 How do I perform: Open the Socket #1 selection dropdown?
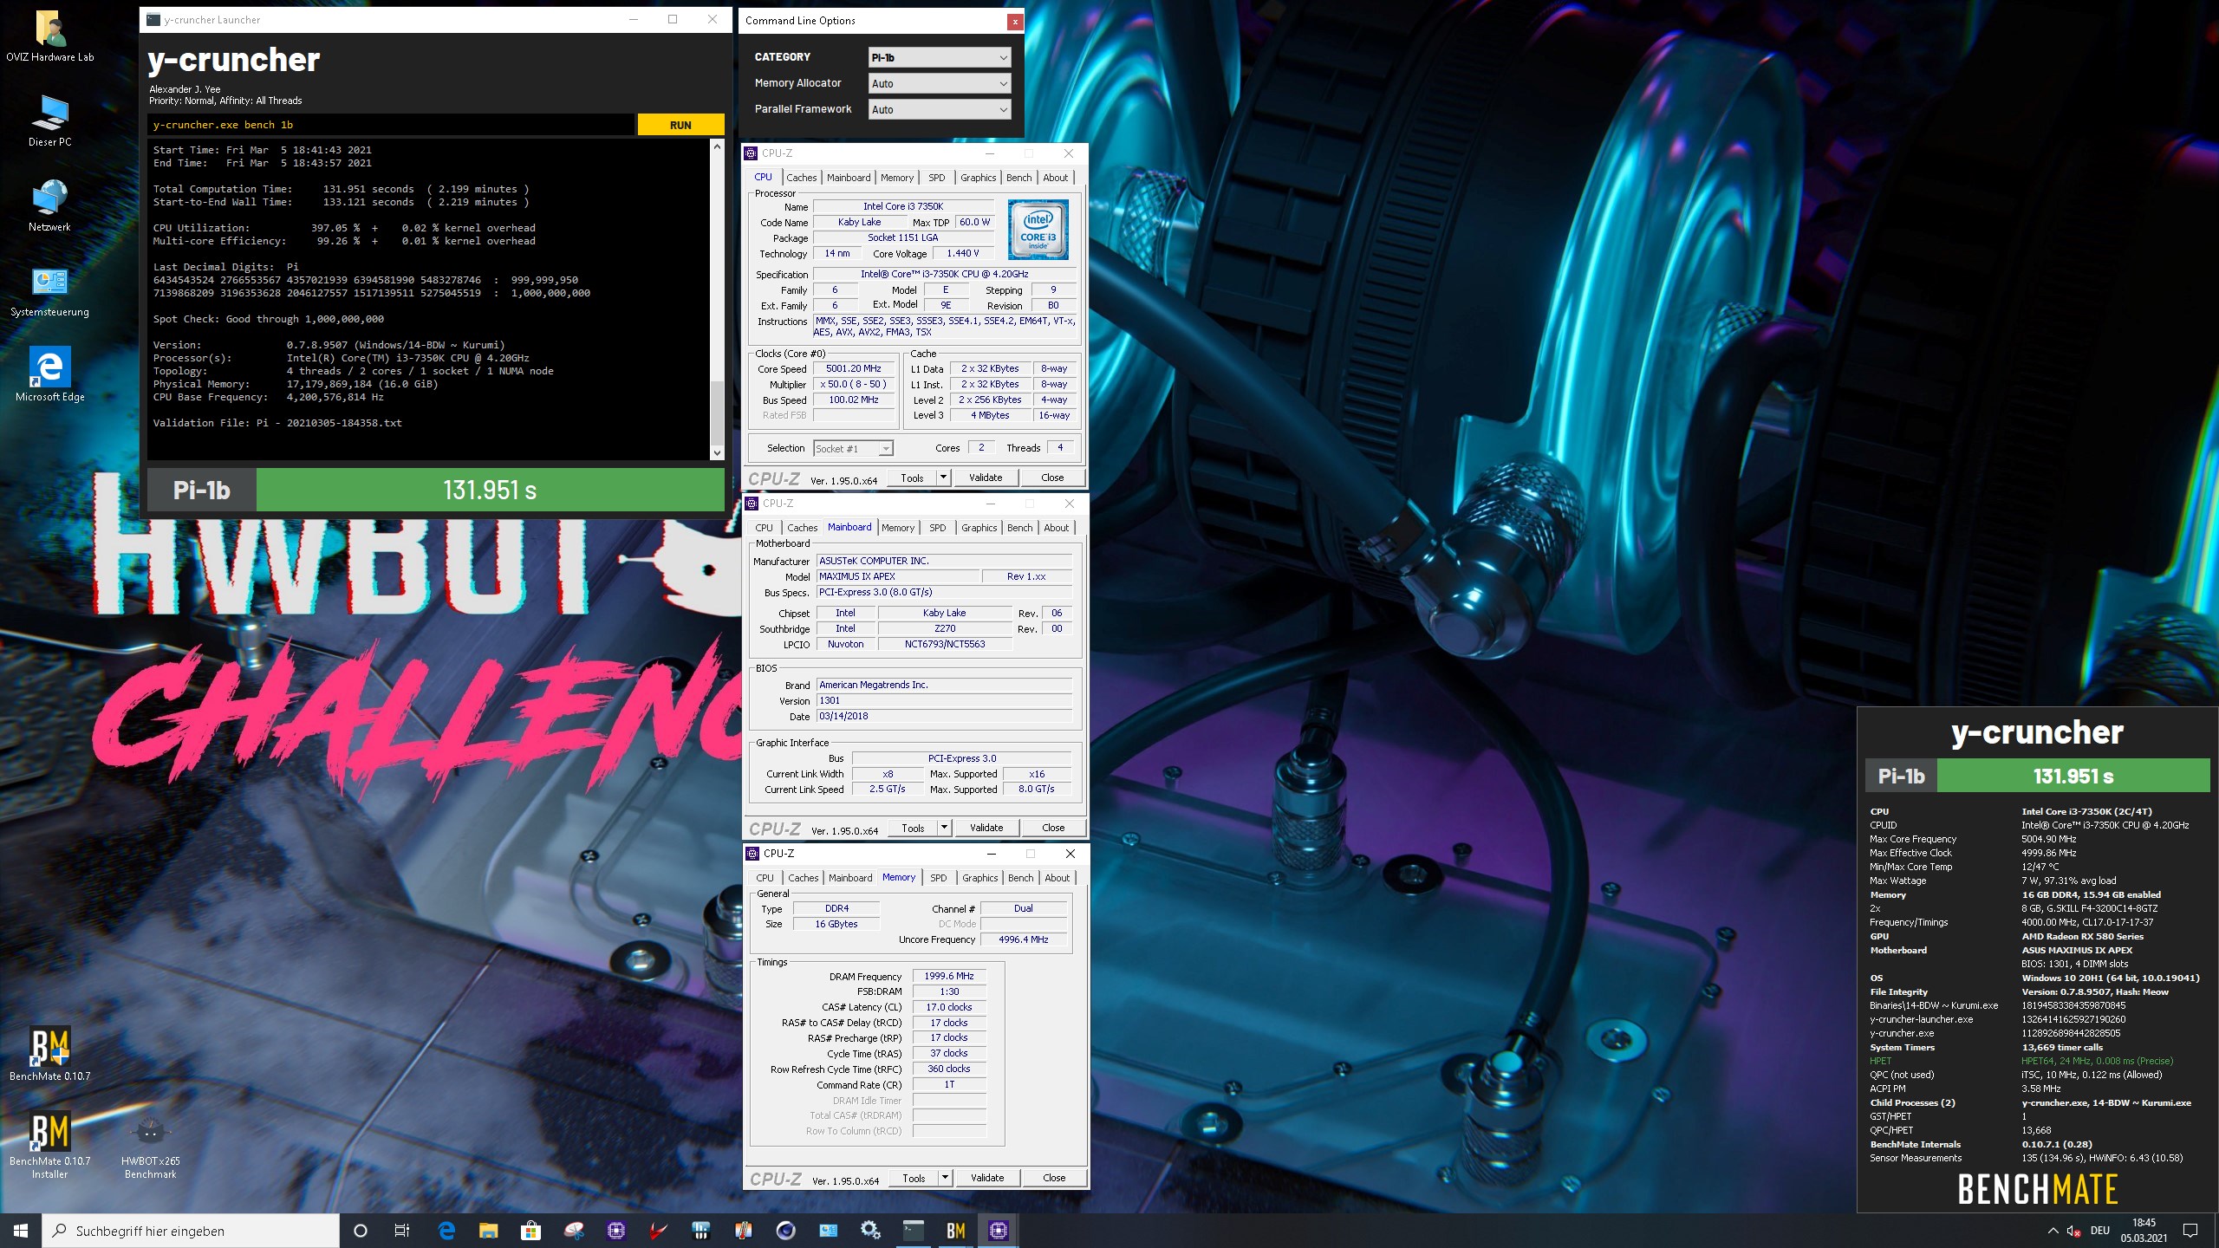tap(853, 448)
